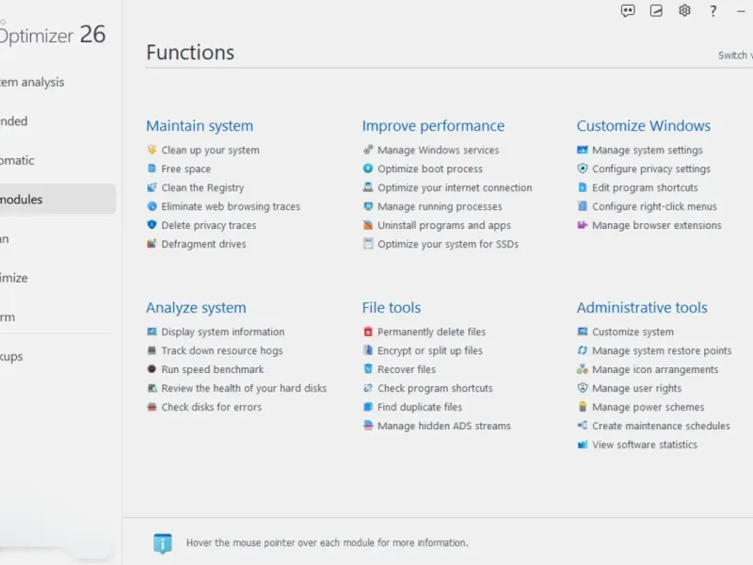Click the Manage power schemes icon
This screenshot has width=753, height=565.
[584, 407]
